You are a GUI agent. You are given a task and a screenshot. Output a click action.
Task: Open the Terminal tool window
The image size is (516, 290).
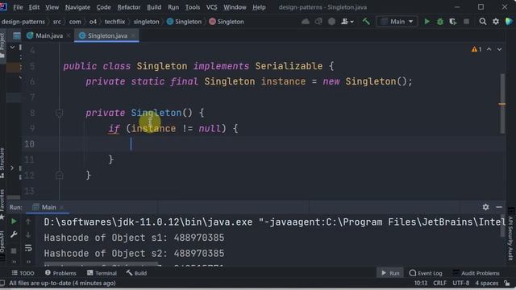coord(102,273)
